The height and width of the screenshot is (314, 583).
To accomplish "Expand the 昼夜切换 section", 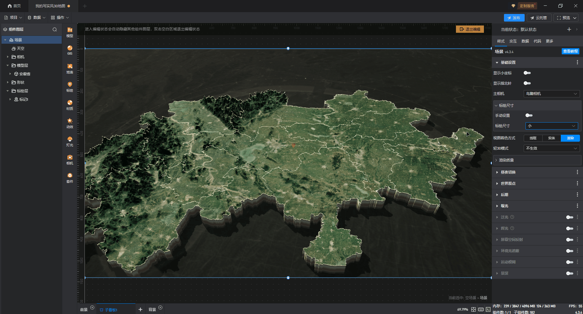I will (x=508, y=172).
